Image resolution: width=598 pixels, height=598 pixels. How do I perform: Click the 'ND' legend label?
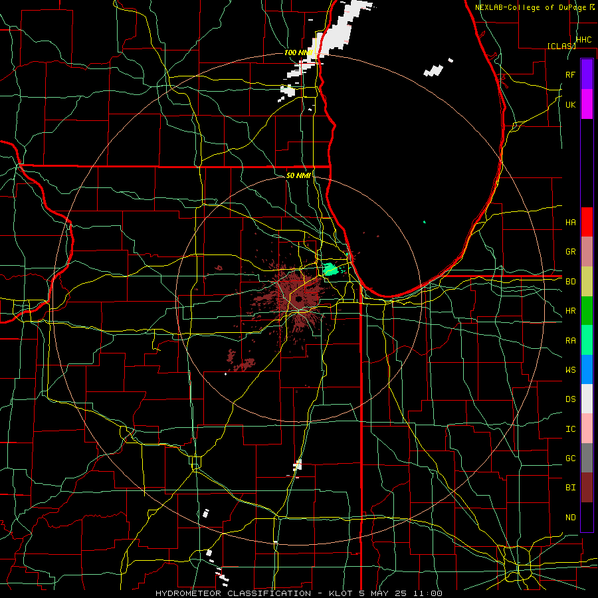570,518
